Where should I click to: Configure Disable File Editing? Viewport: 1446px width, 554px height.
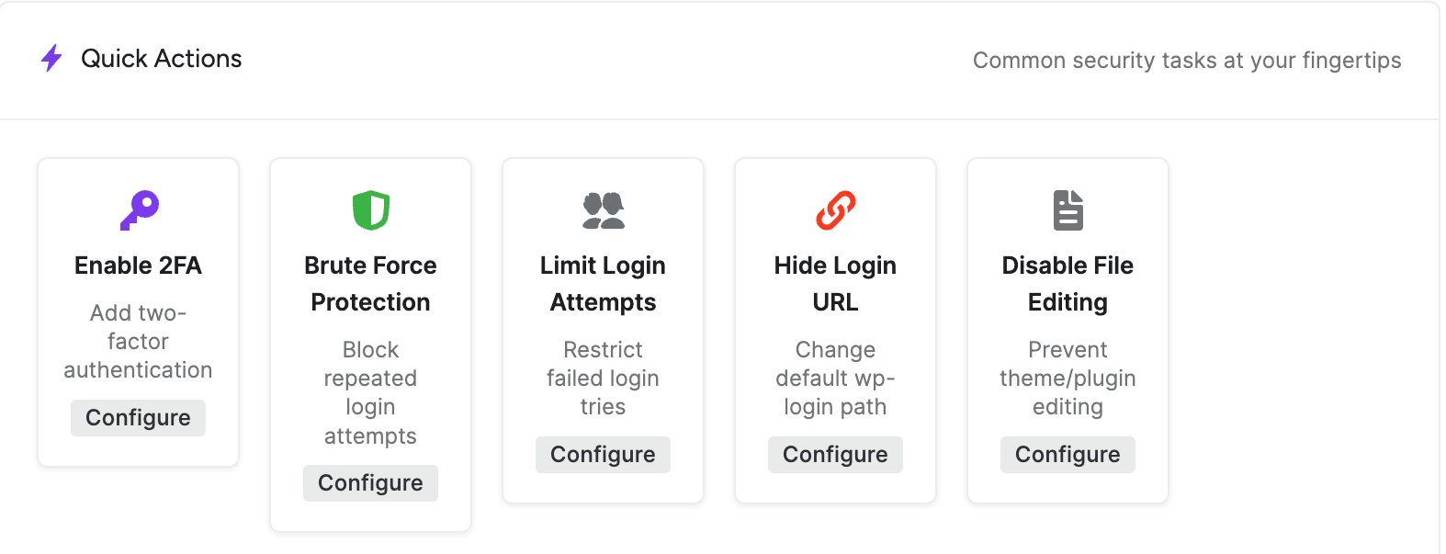(1068, 455)
